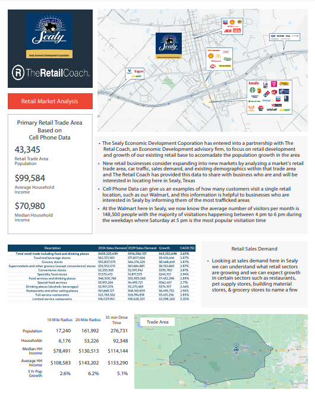
Task: Click the 6.2% five-year pop growth value
Action: point(93,373)
